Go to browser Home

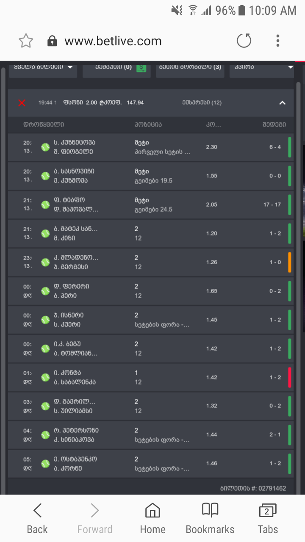pos(152,518)
